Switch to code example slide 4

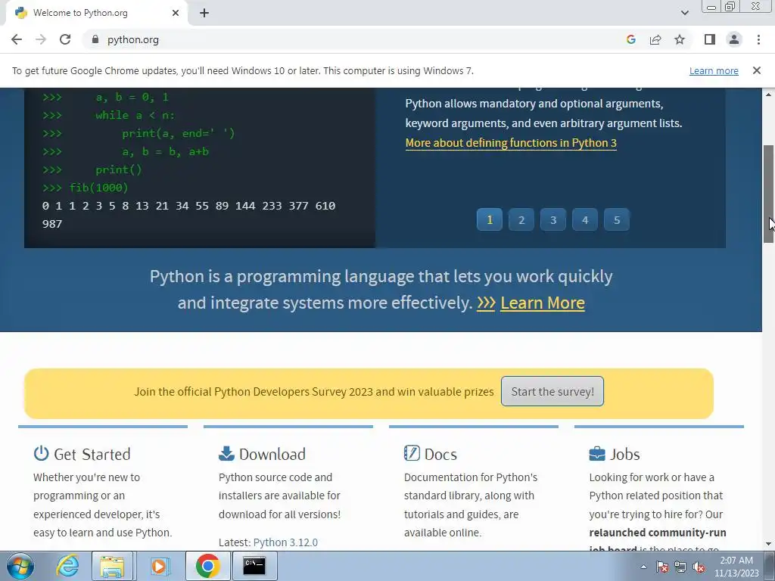coord(585,220)
